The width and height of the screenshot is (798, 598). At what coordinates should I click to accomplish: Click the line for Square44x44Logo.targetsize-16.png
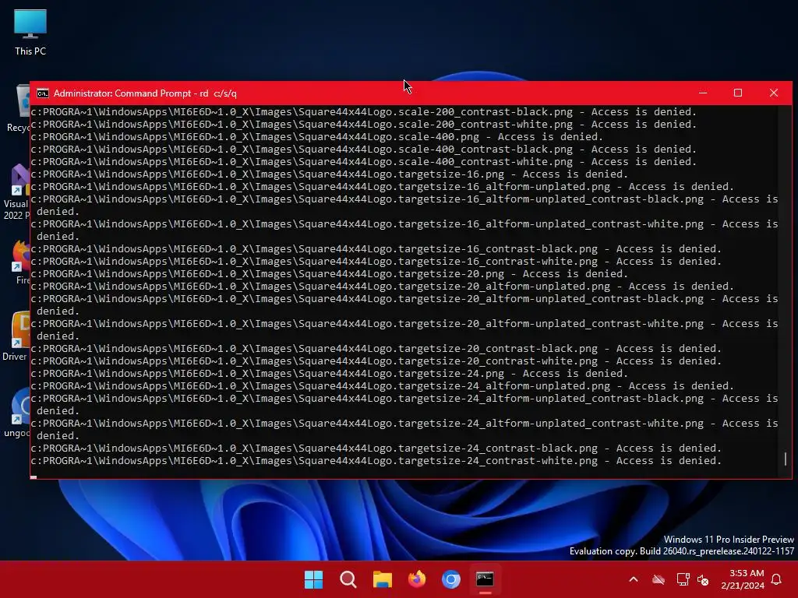pos(330,174)
